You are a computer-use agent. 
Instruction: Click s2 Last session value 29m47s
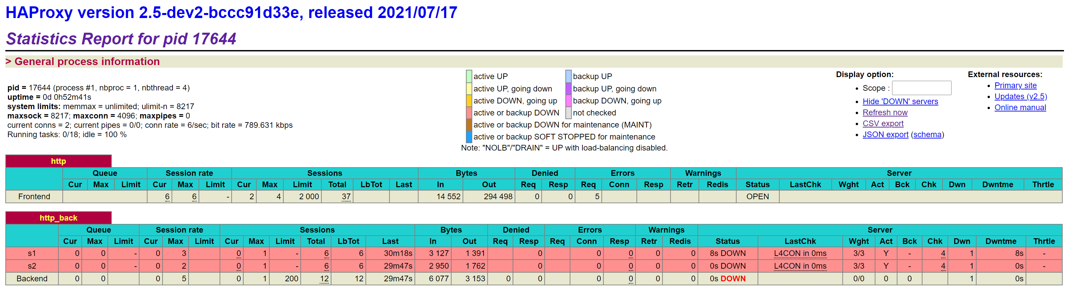click(398, 266)
